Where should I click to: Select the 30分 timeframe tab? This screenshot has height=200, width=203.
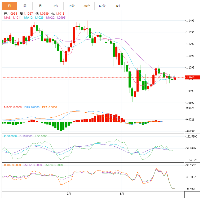click(87, 6)
